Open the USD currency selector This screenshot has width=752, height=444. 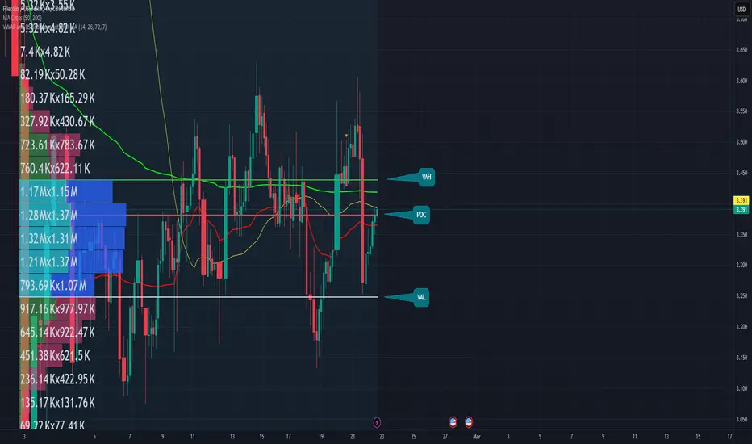(742, 9)
